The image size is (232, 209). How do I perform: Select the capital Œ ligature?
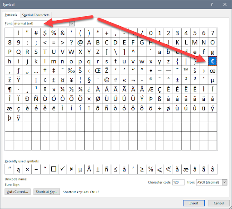98,71
